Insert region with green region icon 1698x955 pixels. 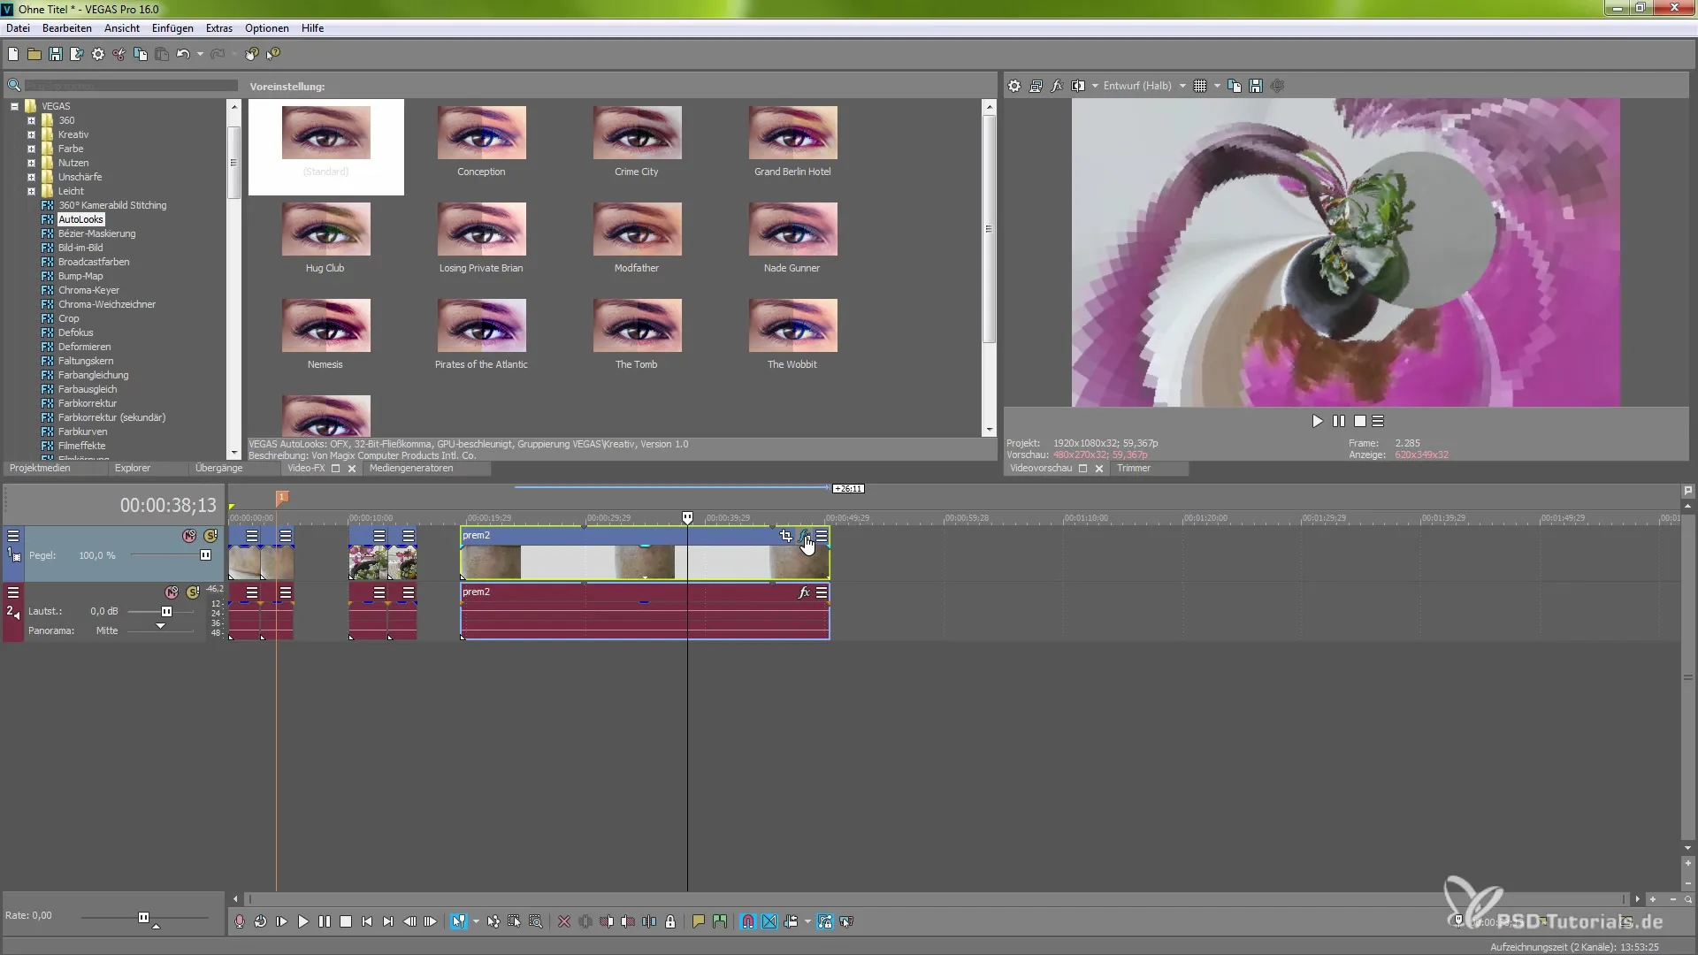coord(720,921)
